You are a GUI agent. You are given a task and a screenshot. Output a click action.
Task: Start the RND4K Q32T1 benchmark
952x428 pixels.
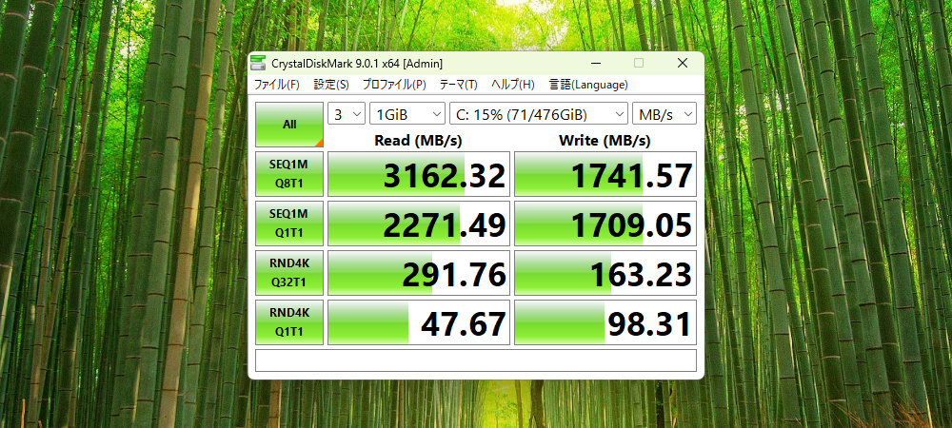coord(289,273)
